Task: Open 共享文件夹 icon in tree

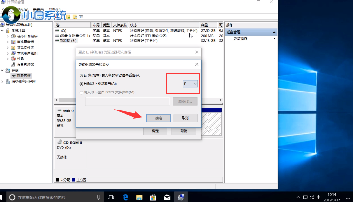Action: pos(13,47)
